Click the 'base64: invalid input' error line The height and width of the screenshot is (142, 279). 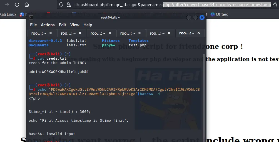52,134
